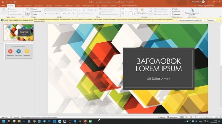Switch to the Transitions (Переходы) tab
222x124 pixels.
(x=49, y=6)
